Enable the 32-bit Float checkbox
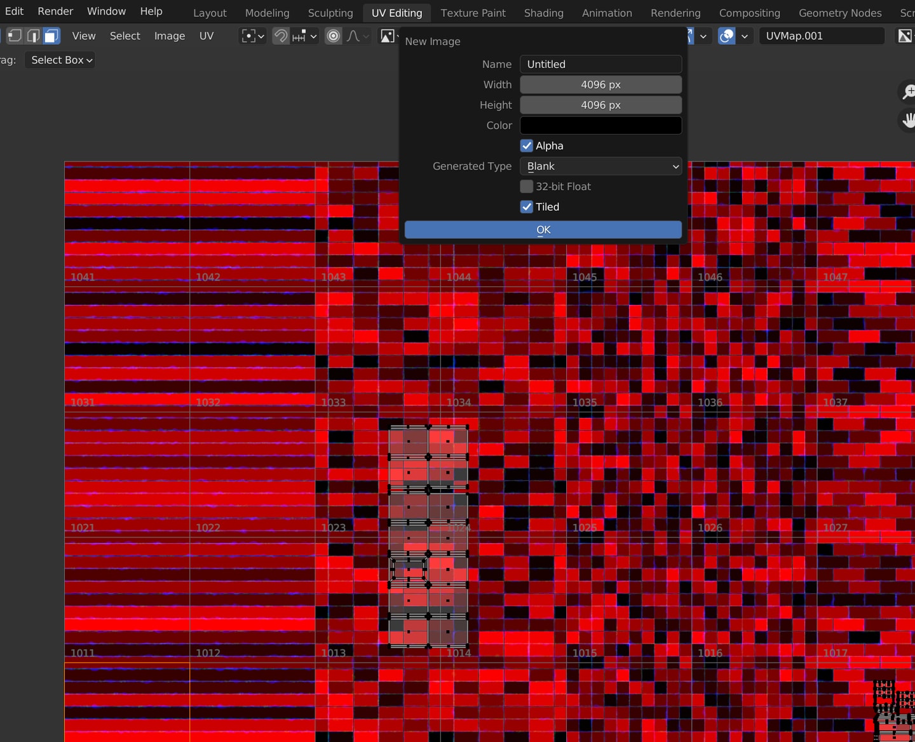This screenshot has height=742, width=915. pyautogui.click(x=527, y=186)
